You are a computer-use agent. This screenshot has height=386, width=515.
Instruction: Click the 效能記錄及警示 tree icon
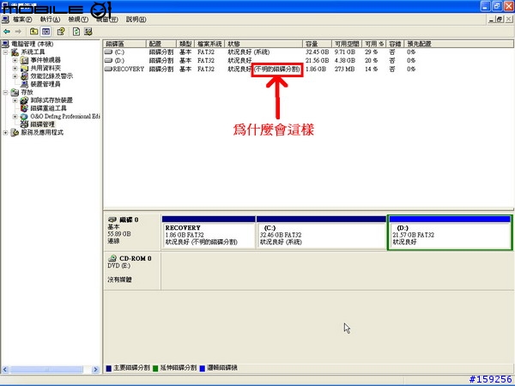point(24,76)
